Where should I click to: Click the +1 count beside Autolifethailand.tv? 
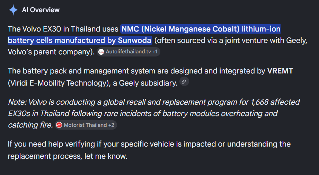[155, 52]
